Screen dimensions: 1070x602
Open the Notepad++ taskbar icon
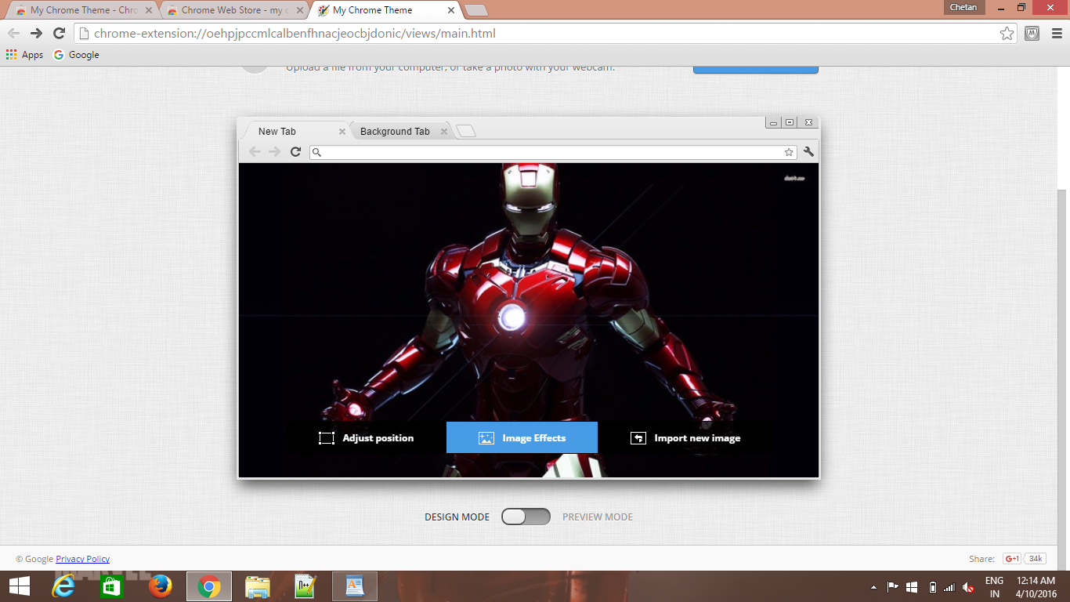305,586
